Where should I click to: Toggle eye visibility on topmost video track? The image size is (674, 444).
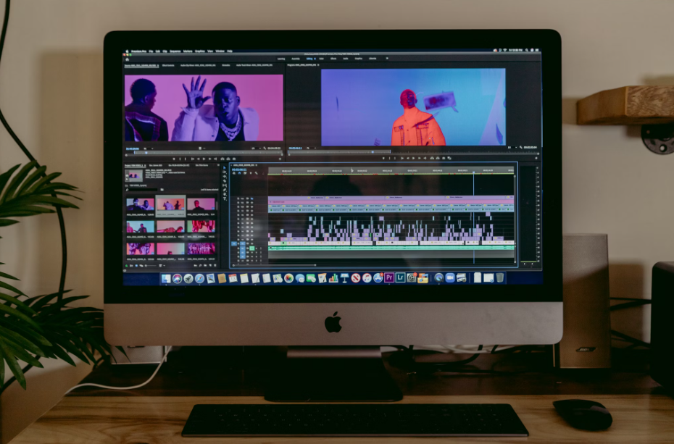(x=252, y=198)
